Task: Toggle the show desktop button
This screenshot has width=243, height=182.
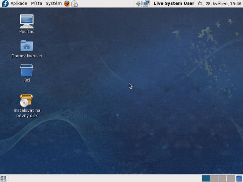Action: tap(4, 178)
